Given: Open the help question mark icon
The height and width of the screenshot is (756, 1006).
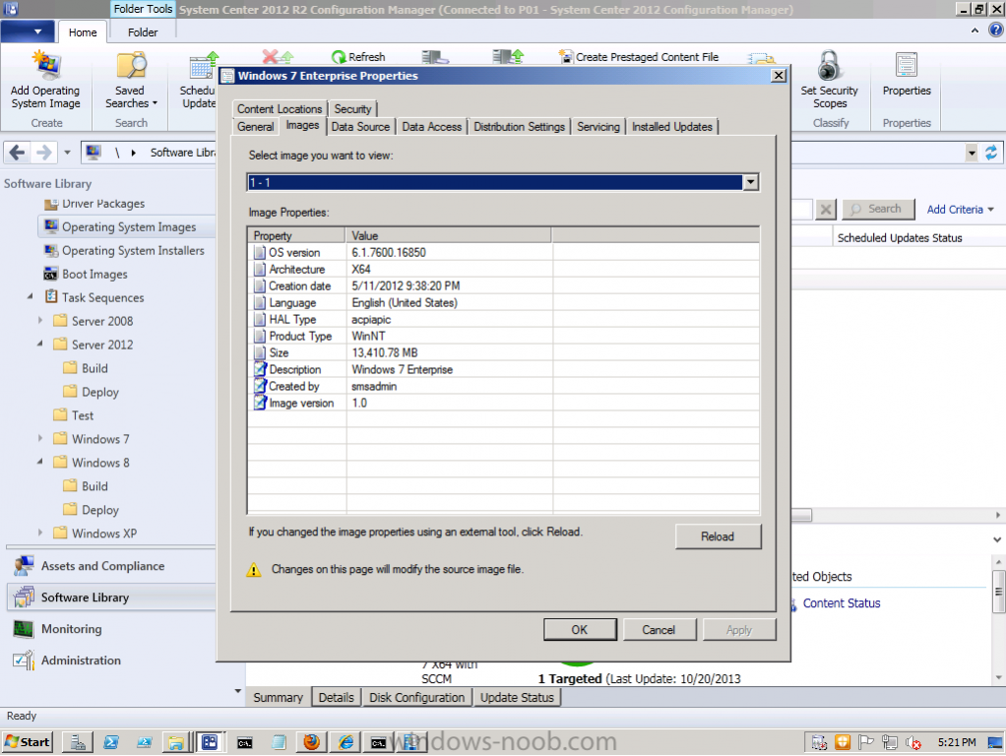Looking at the screenshot, I should click(x=996, y=31).
